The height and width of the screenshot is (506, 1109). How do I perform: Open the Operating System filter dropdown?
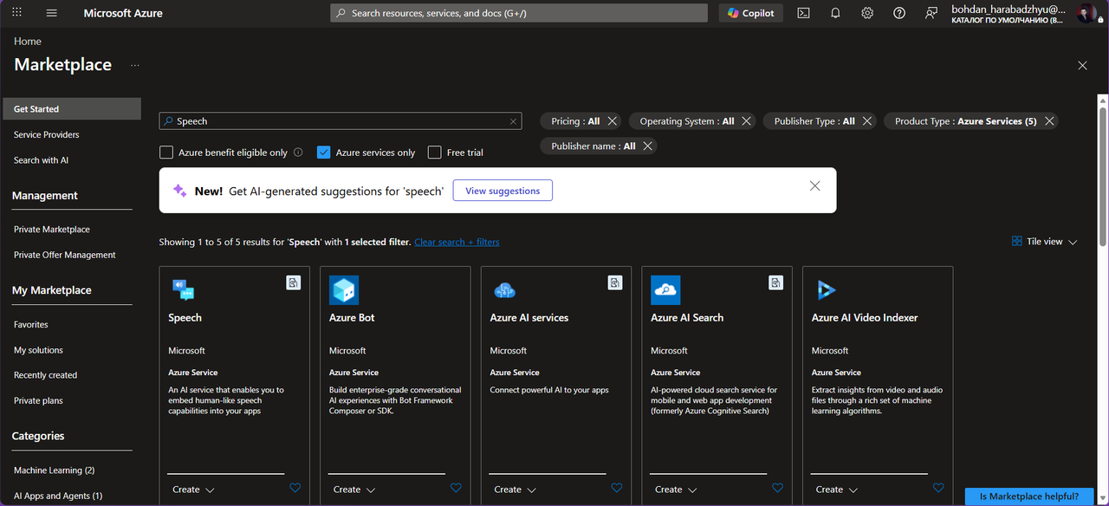[x=687, y=121]
